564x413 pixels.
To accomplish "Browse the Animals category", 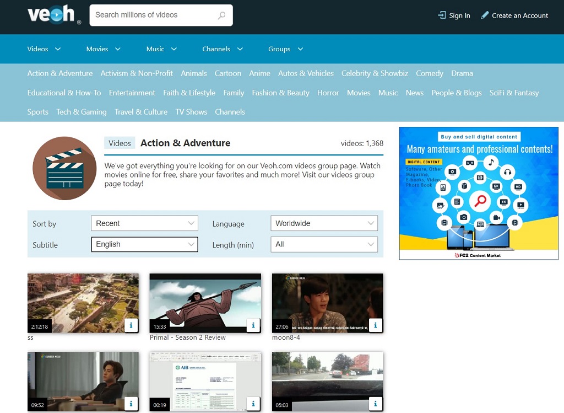I will tap(194, 73).
